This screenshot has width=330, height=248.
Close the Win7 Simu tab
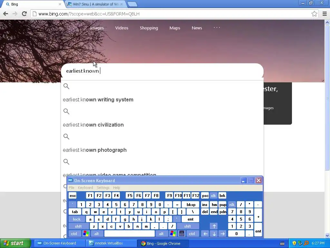point(121,4)
